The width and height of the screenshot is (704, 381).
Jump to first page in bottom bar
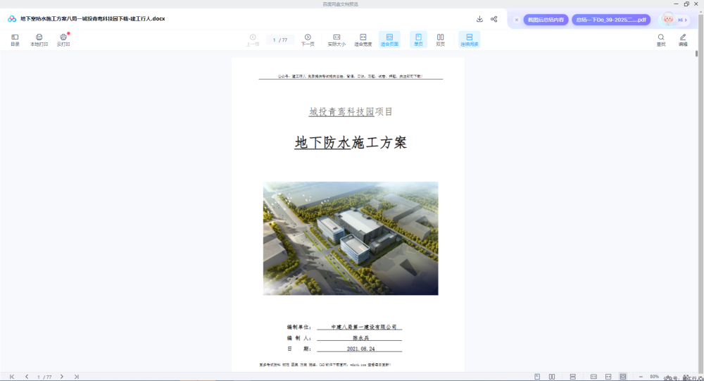point(12,377)
